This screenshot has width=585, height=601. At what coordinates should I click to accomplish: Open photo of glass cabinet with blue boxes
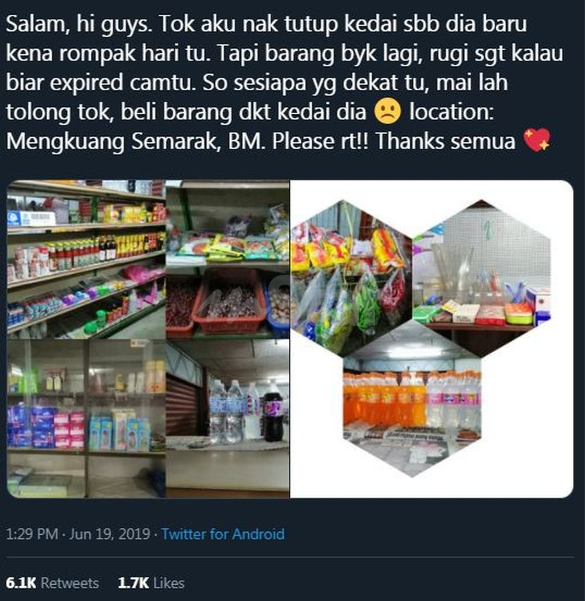pyautogui.click(x=86, y=419)
